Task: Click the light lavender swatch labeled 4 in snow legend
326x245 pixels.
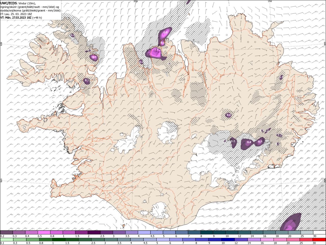Action: 144,232
